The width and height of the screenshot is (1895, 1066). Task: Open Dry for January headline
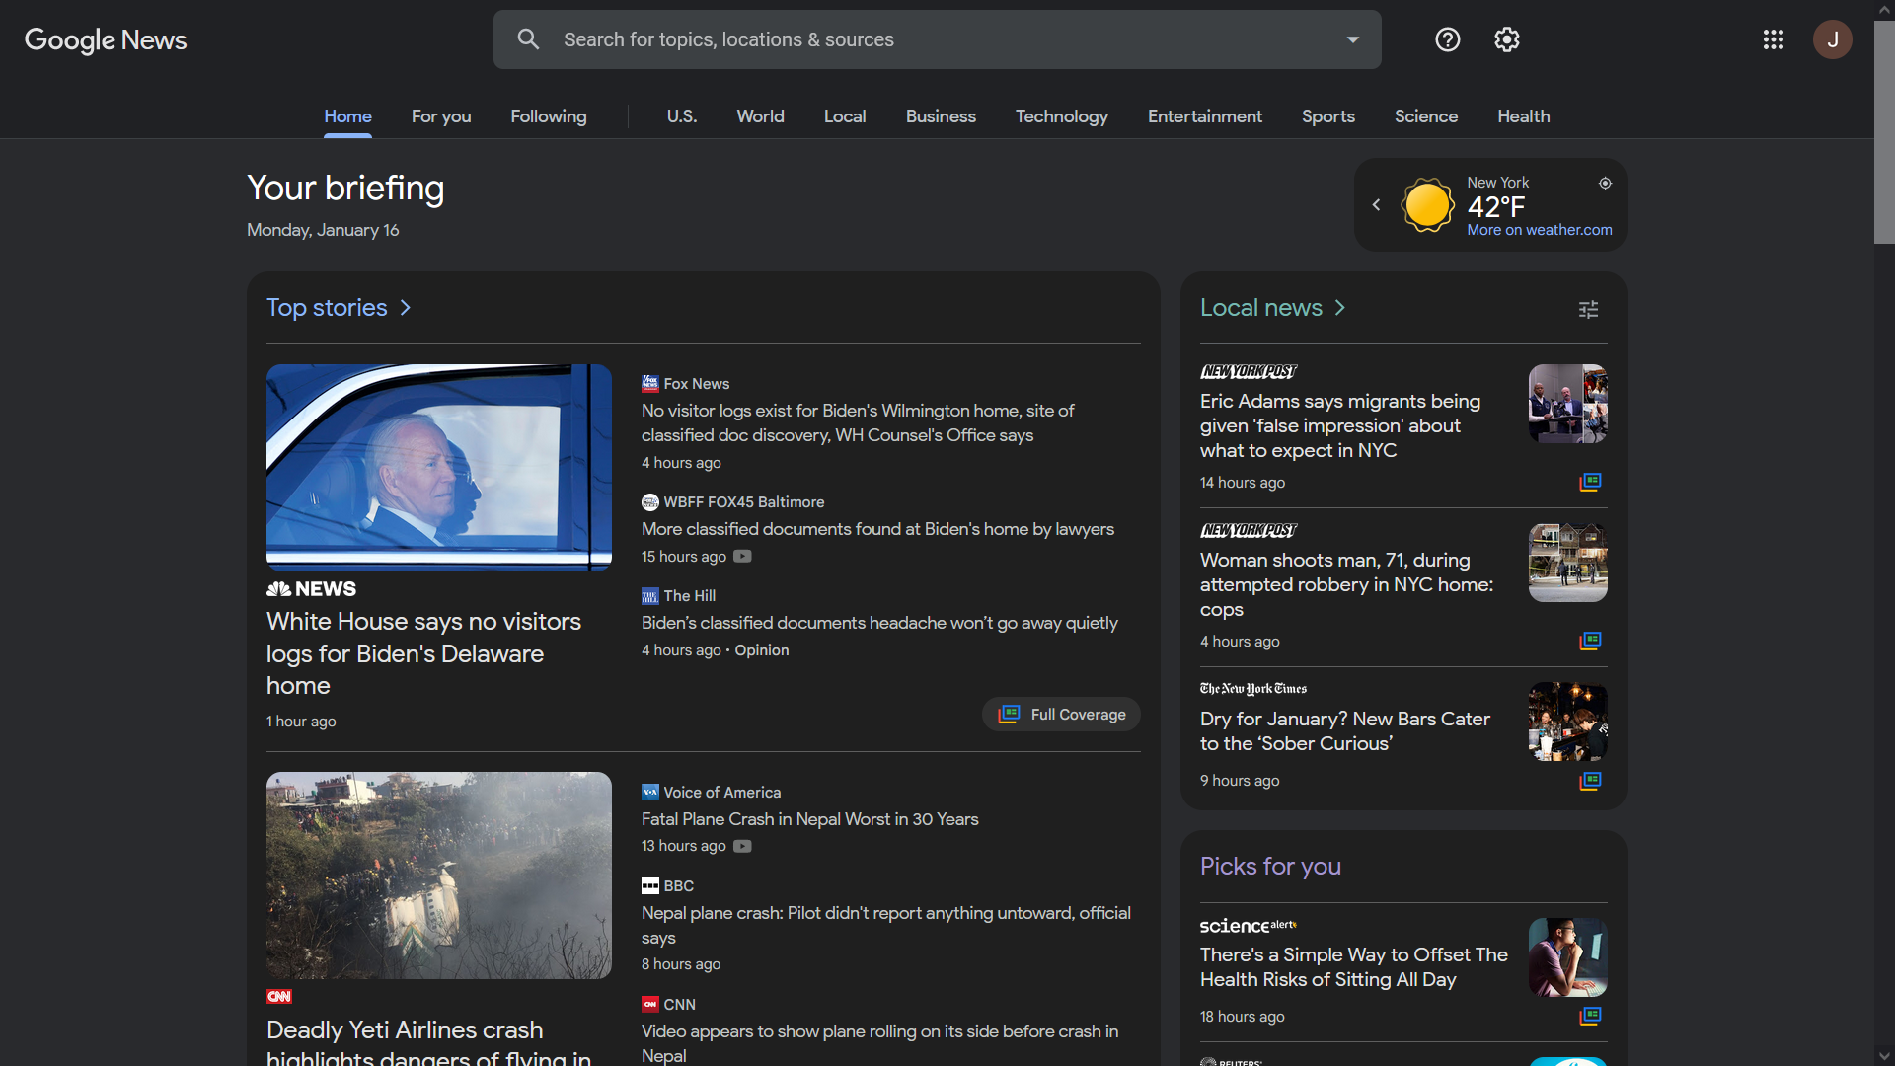coord(1345,731)
